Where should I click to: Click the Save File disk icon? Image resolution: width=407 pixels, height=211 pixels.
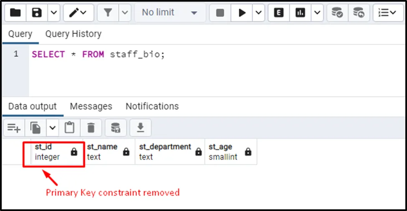pos(37,13)
